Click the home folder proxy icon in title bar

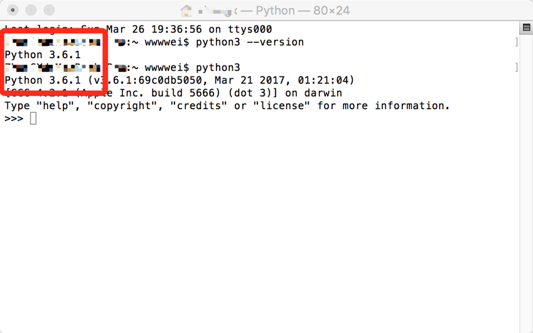(186, 11)
